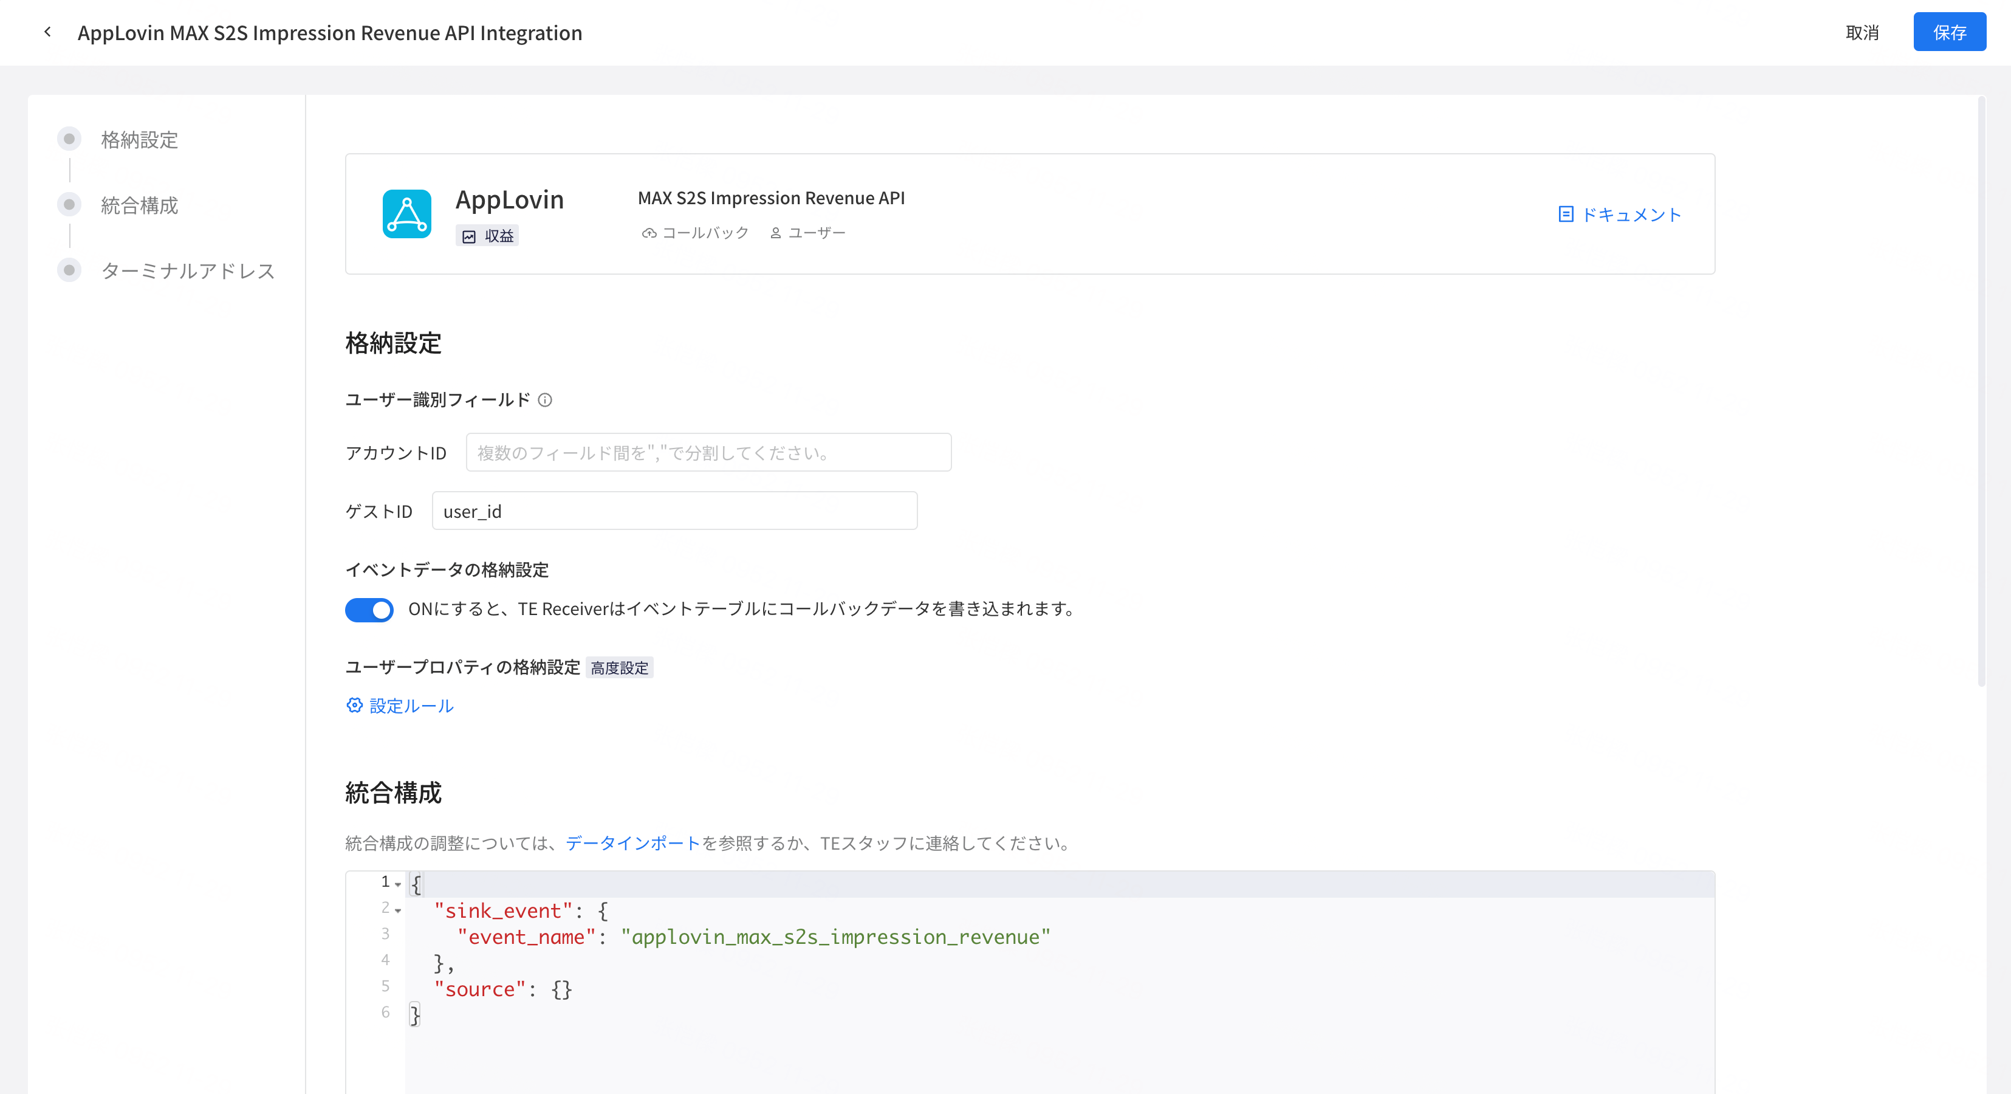
Task: Click the ユーザー person icon
Action: 775,233
